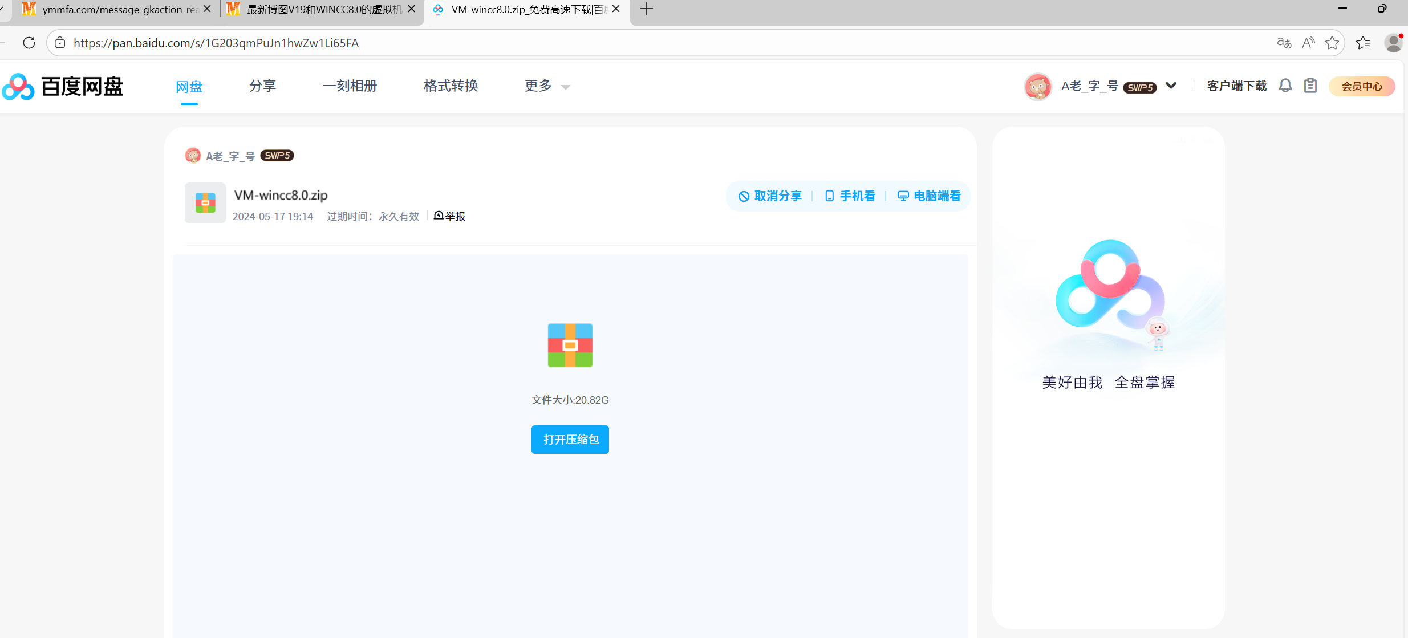This screenshot has height=638, width=1408.
Task: Open the browser favorites list icon
Action: (x=1363, y=43)
